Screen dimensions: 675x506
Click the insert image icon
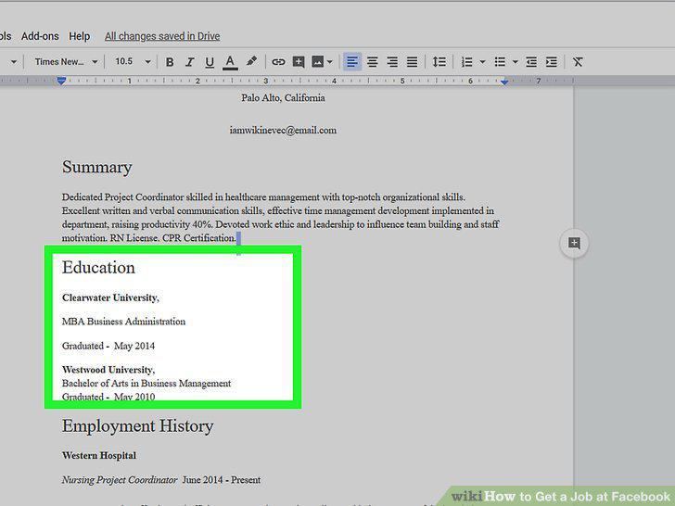pyautogui.click(x=317, y=62)
